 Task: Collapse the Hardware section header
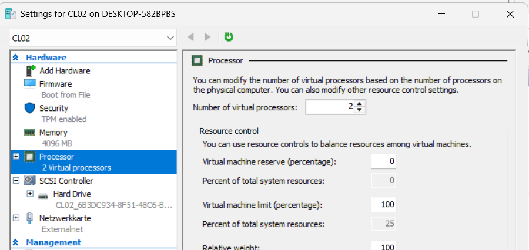pyautogui.click(x=16, y=58)
